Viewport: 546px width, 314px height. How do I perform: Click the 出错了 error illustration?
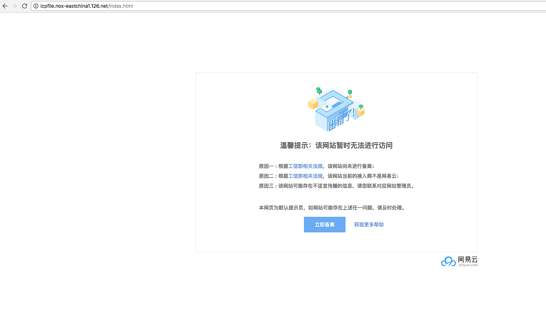336,109
